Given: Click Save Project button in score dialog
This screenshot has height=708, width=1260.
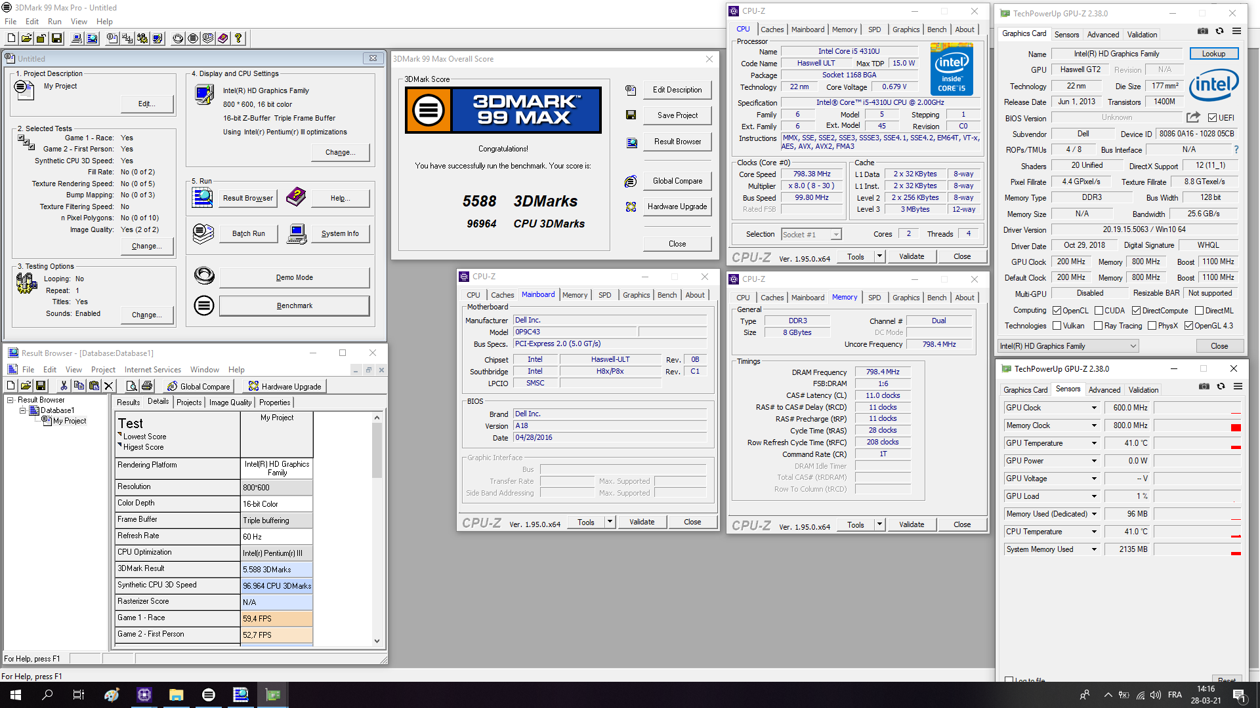Looking at the screenshot, I should coord(677,115).
